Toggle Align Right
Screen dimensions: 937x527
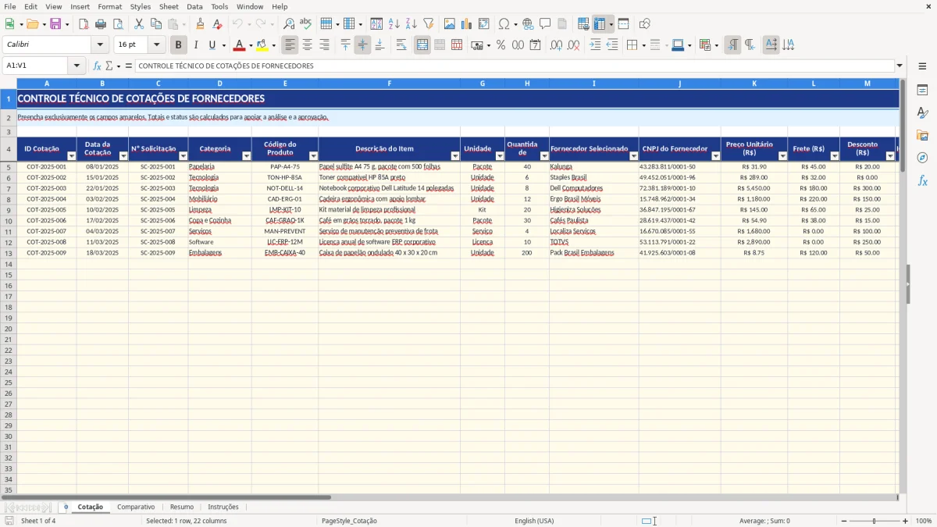pos(325,45)
